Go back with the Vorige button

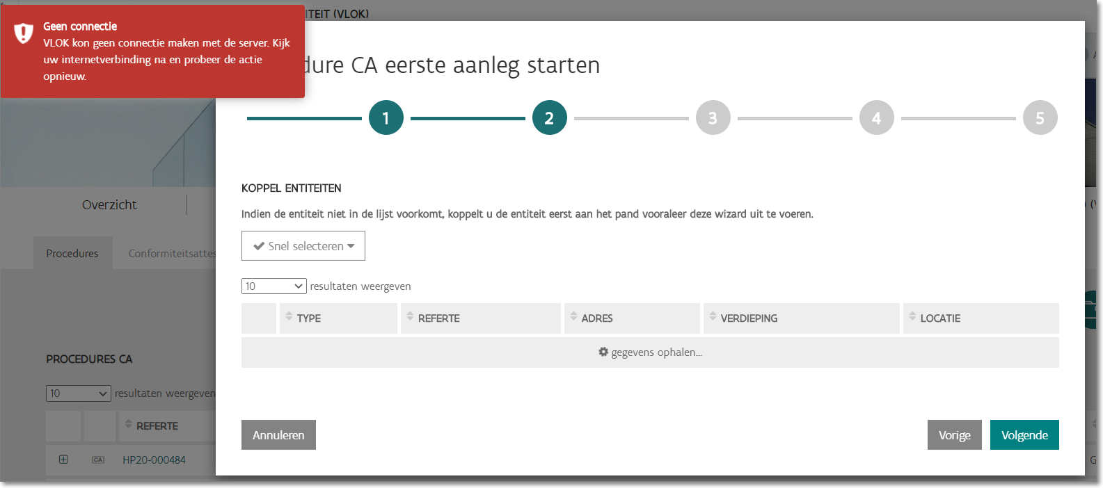[954, 435]
